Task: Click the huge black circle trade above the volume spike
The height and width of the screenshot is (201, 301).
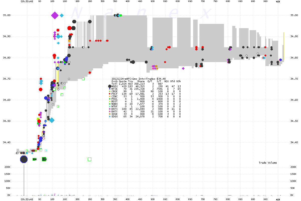Action: pos(24,159)
